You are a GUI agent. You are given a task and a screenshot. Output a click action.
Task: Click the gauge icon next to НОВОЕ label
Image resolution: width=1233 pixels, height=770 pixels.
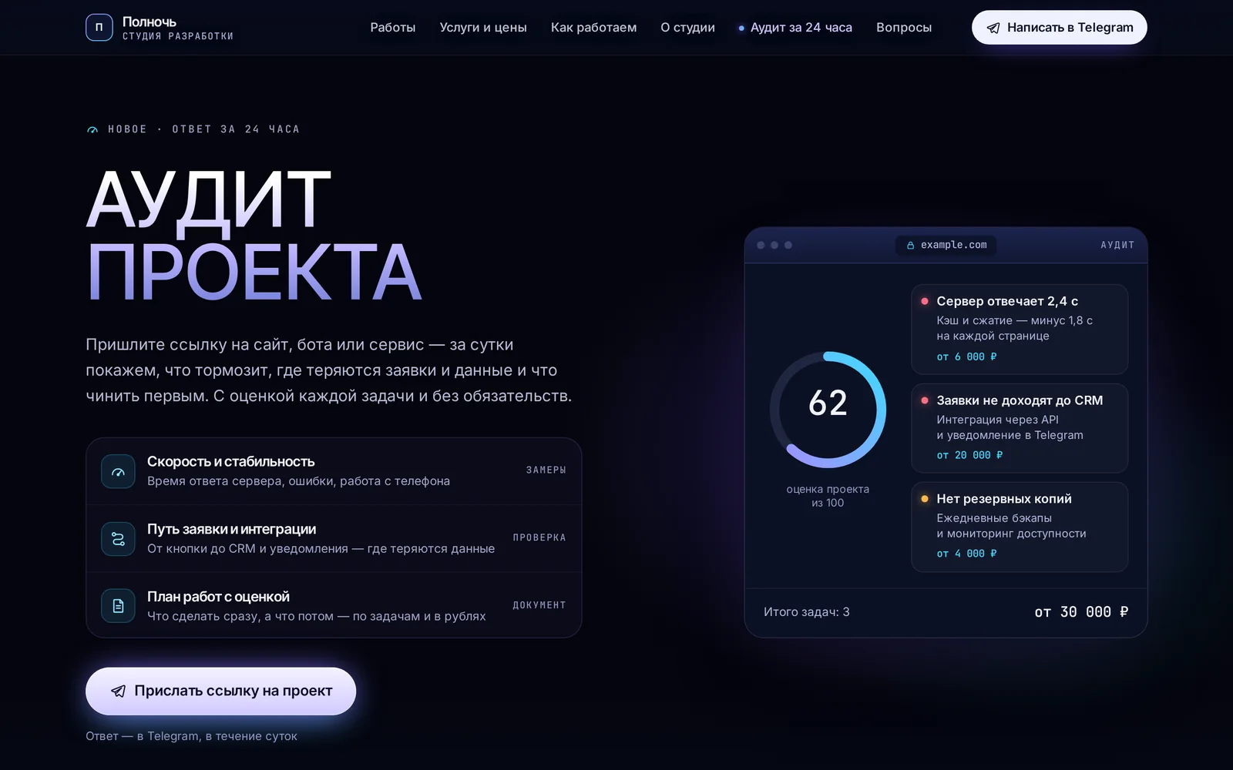point(92,129)
